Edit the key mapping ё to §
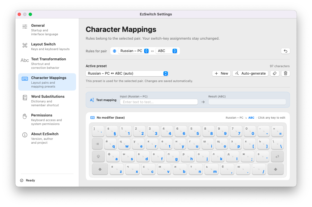Image resolution: width=312 pixels, height=207 pixels. [x=112, y=131]
